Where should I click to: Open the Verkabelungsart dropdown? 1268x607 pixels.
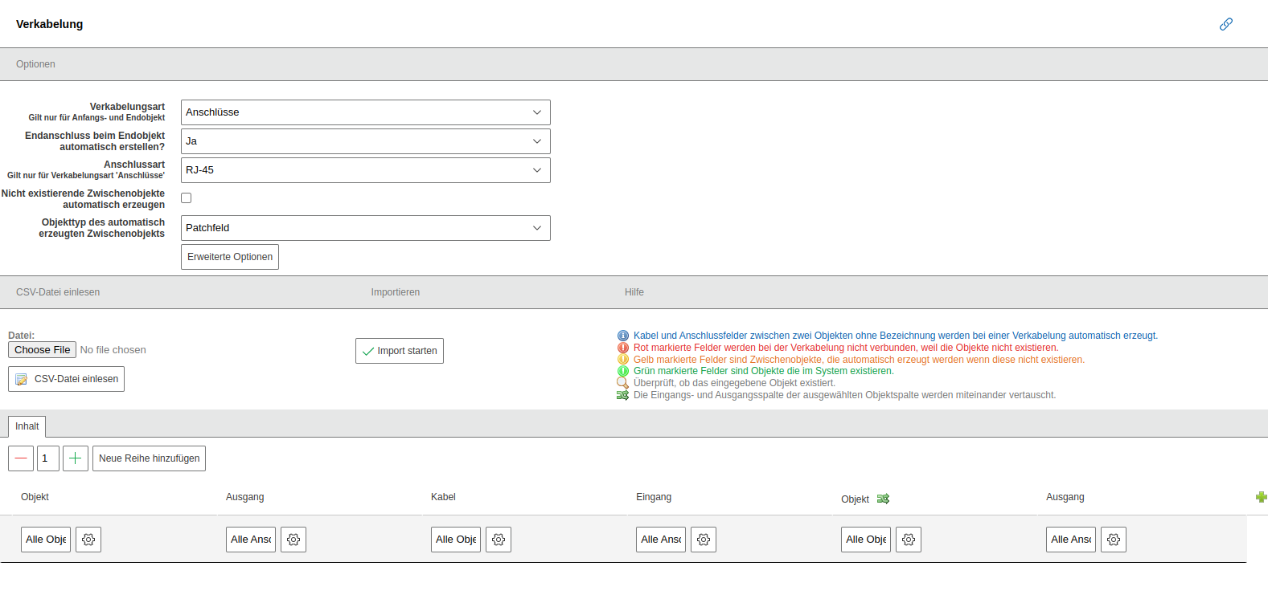click(x=365, y=112)
